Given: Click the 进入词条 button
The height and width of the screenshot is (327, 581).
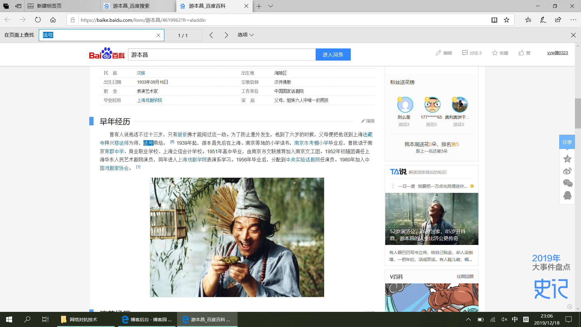Looking at the screenshot, I should pyautogui.click(x=333, y=54).
